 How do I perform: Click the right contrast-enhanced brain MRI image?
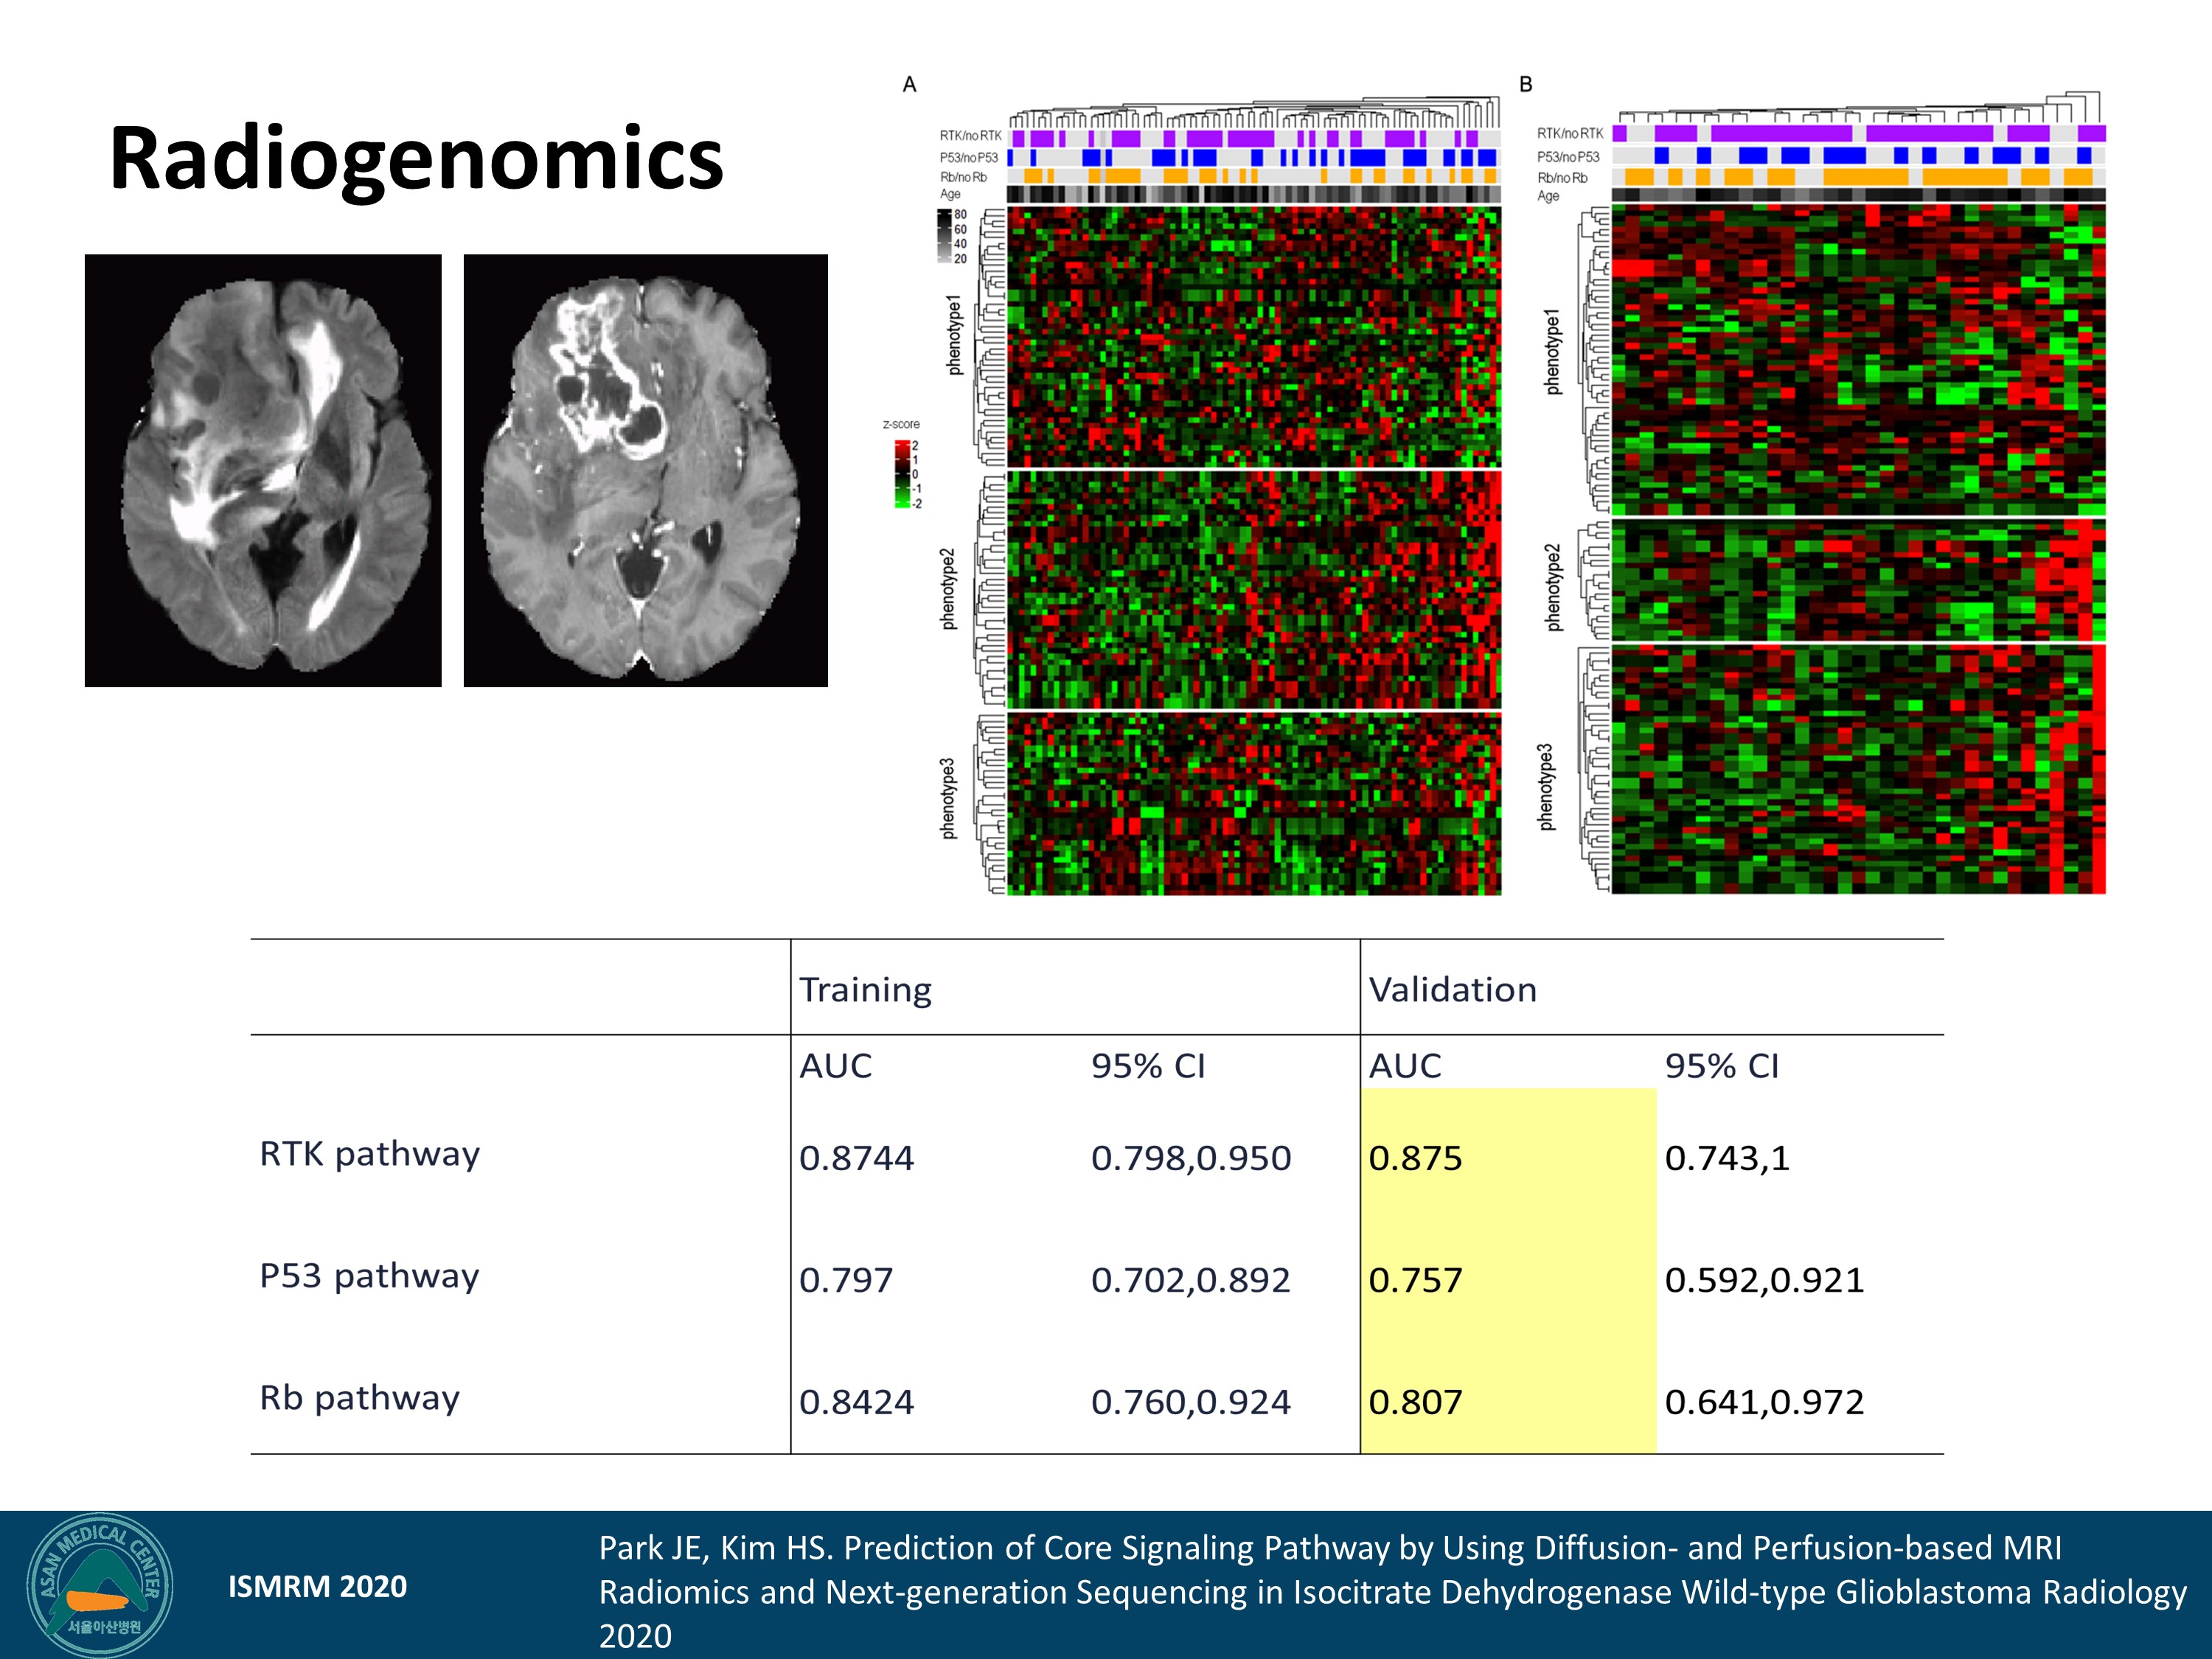click(x=645, y=470)
